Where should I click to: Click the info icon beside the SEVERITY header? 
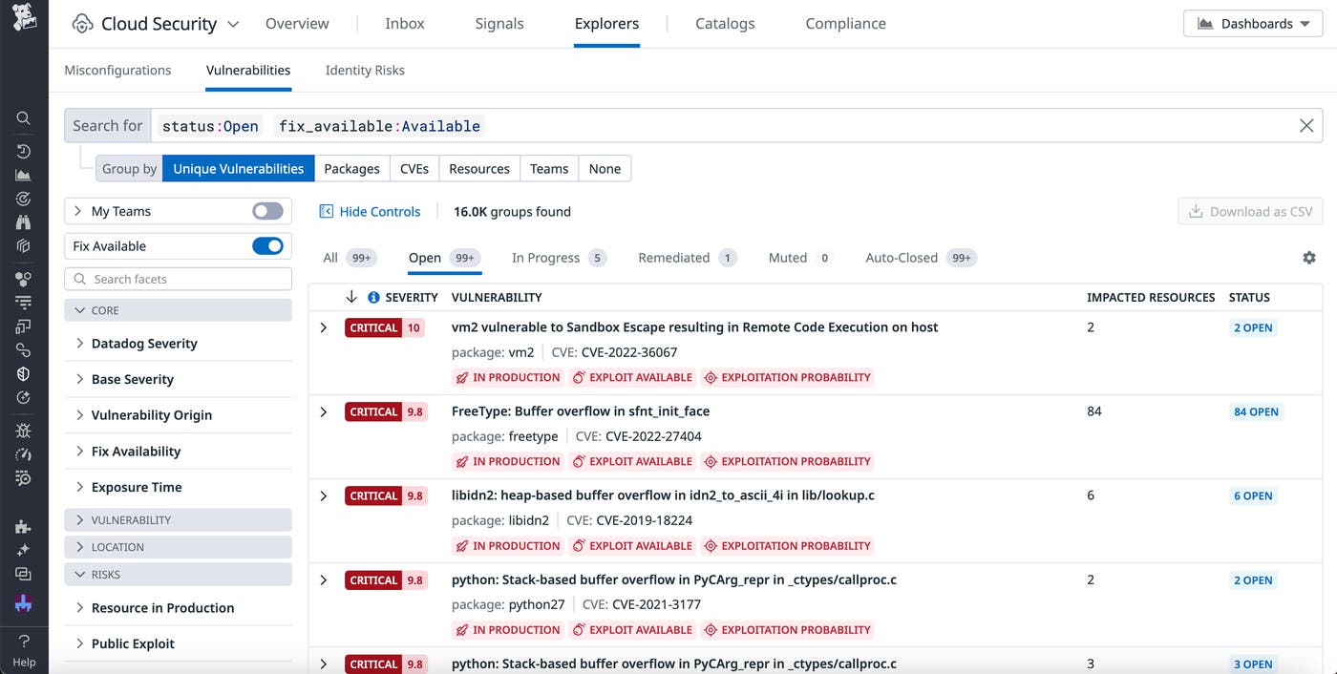click(x=371, y=297)
